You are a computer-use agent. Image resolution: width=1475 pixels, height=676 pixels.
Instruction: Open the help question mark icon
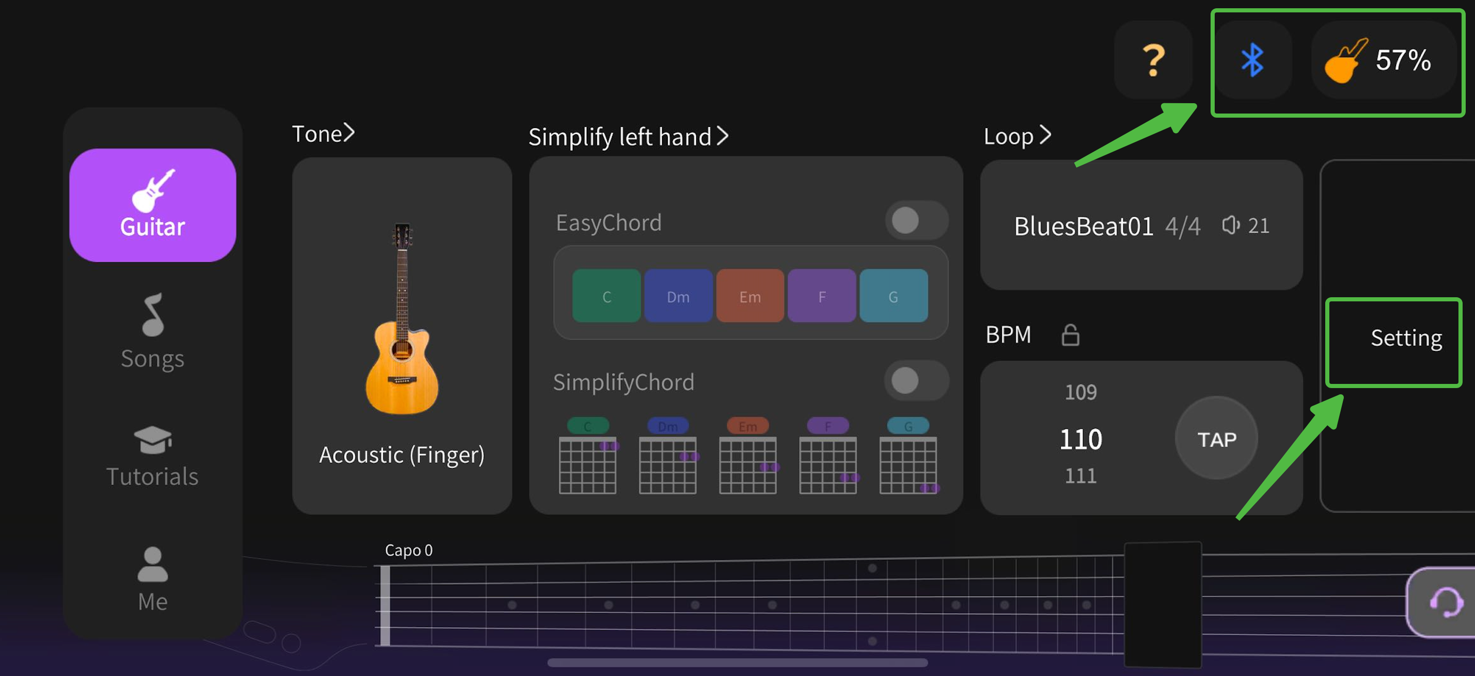[1153, 59]
